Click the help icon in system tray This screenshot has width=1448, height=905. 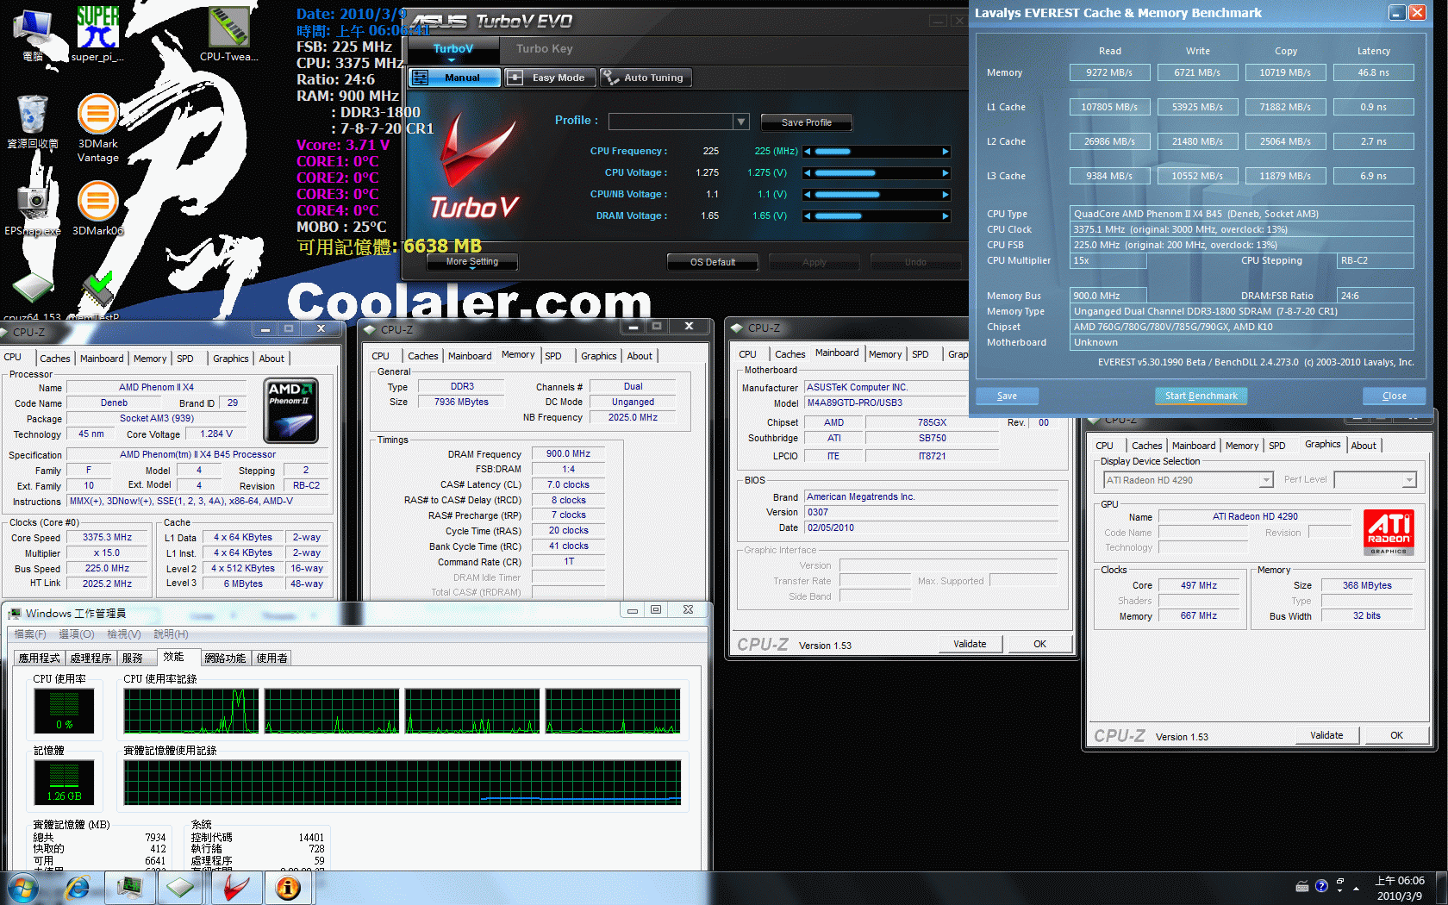1321,886
